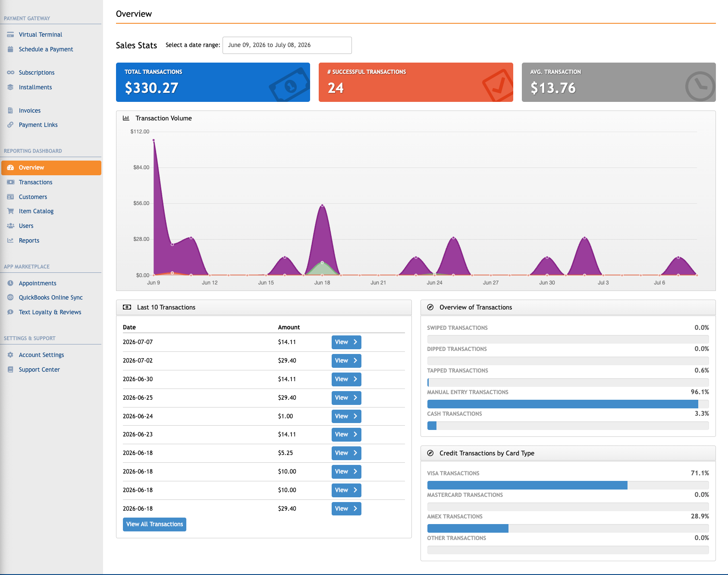Click the Schedule a Payment calendar icon
The width and height of the screenshot is (728, 575).
point(10,49)
